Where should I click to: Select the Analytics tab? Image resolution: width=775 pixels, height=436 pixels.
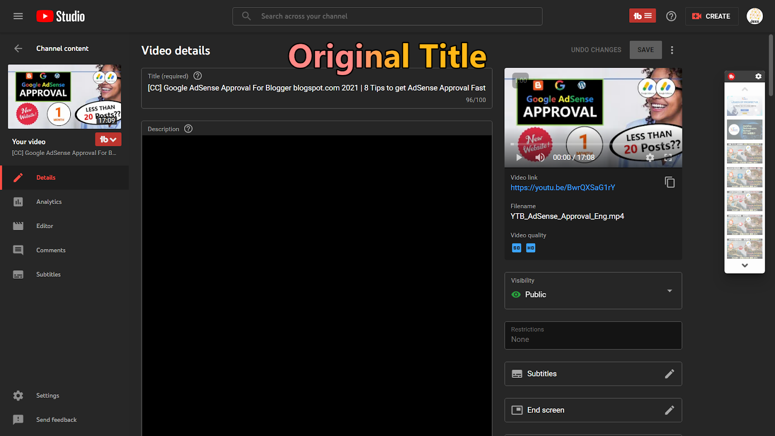tap(65, 202)
